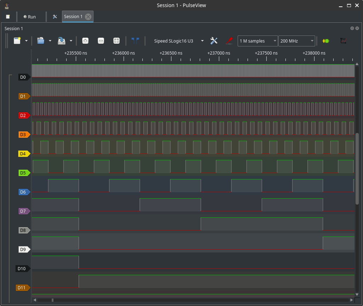Screen dimensions: 363x306
Task: Click the horizontal scrollbar thumb at bottom
Action: (x=52, y=300)
